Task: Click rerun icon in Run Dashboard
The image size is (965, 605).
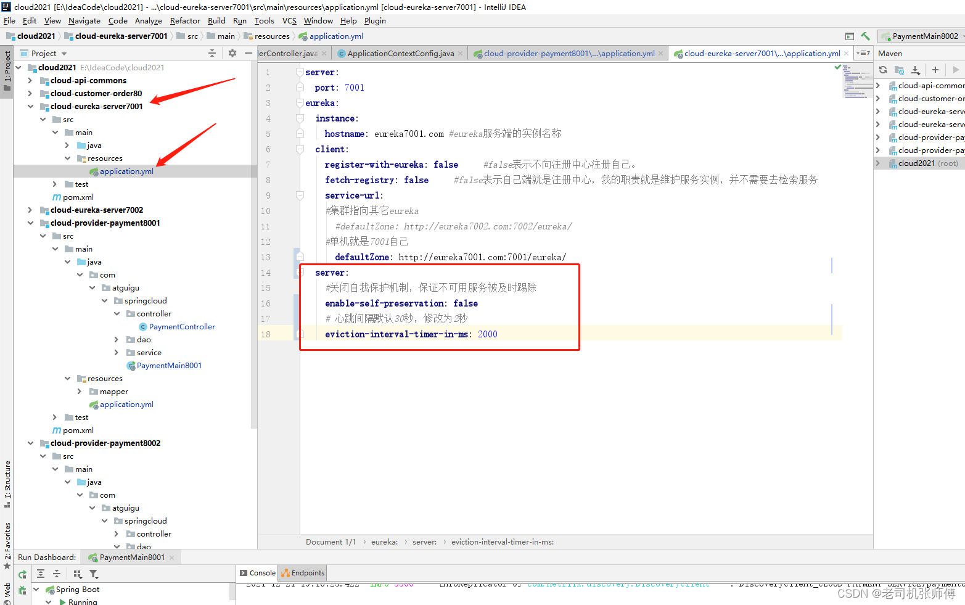Action: pyautogui.click(x=22, y=574)
